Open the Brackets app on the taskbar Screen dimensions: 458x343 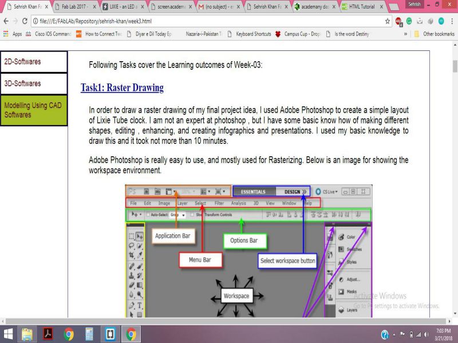point(110,334)
